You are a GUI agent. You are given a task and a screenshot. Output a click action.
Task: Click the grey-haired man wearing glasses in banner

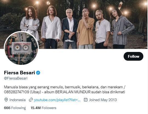(x=70, y=29)
